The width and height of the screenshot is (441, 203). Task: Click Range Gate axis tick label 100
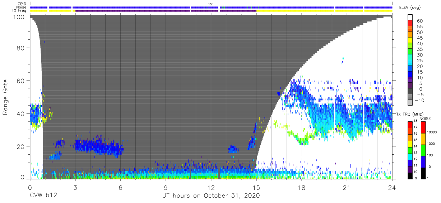tap(19, 17)
